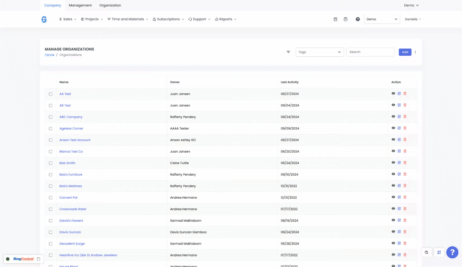
Task: Edit the ABC Company row
Action: coord(399,117)
